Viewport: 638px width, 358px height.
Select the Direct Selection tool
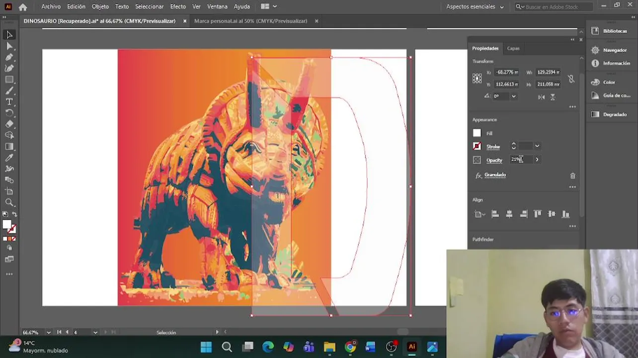click(x=9, y=46)
